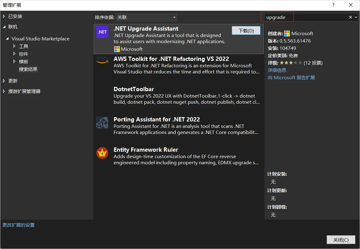360x249 pixels.
Task: Open the search history dropdown arrow
Action: 356,17
